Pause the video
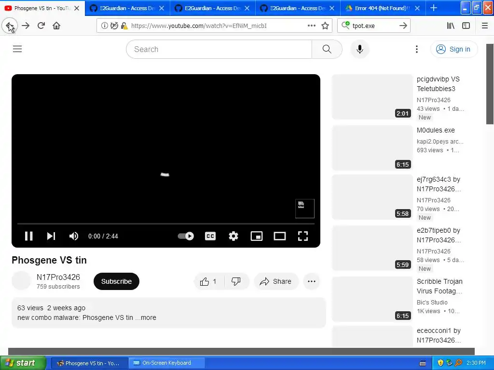 pos(28,236)
